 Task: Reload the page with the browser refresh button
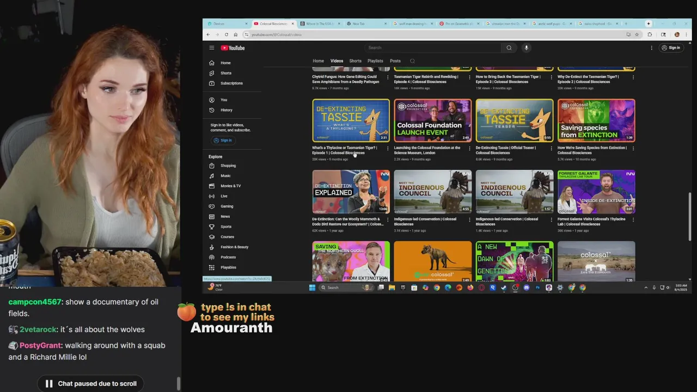point(227,34)
